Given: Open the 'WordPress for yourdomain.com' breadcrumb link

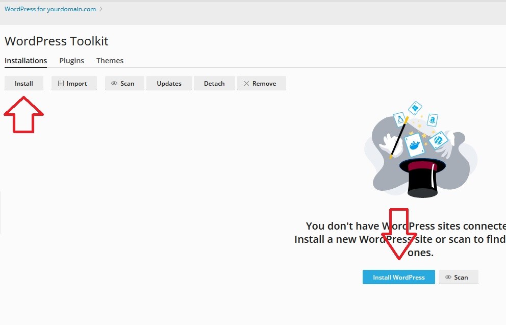Looking at the screenshot, I should pos(50,9).
